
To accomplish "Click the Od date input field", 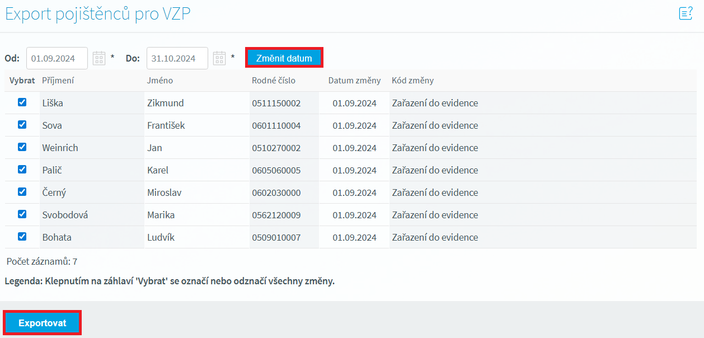I will click(57, 58).
